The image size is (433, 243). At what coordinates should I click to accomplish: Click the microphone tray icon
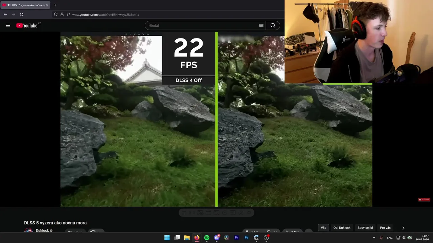coord(381,238)
